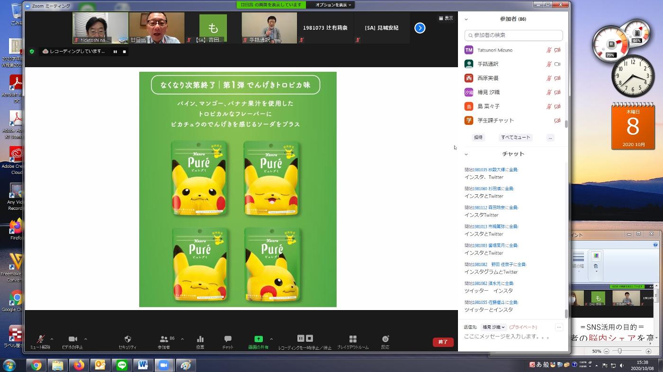The height and width of the screenshot is (372, 663).
Task: Click the Windows Start button
Action: 9,365
